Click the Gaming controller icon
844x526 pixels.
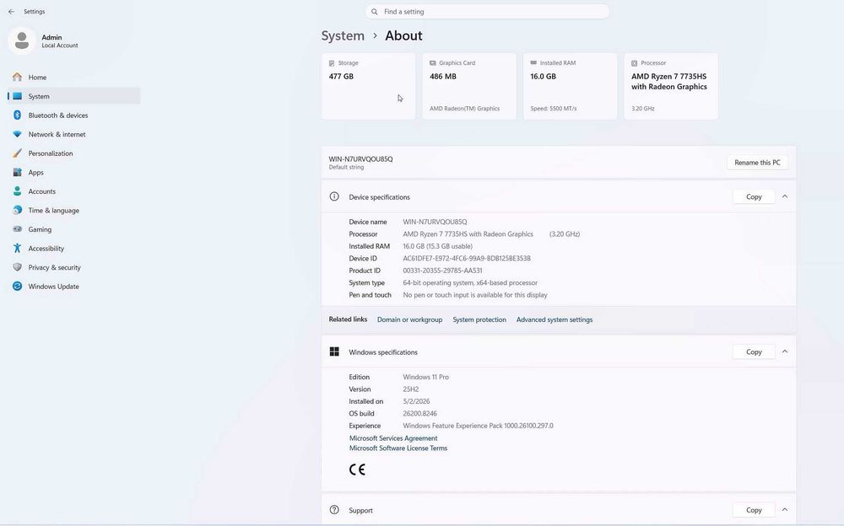(17, 229)
